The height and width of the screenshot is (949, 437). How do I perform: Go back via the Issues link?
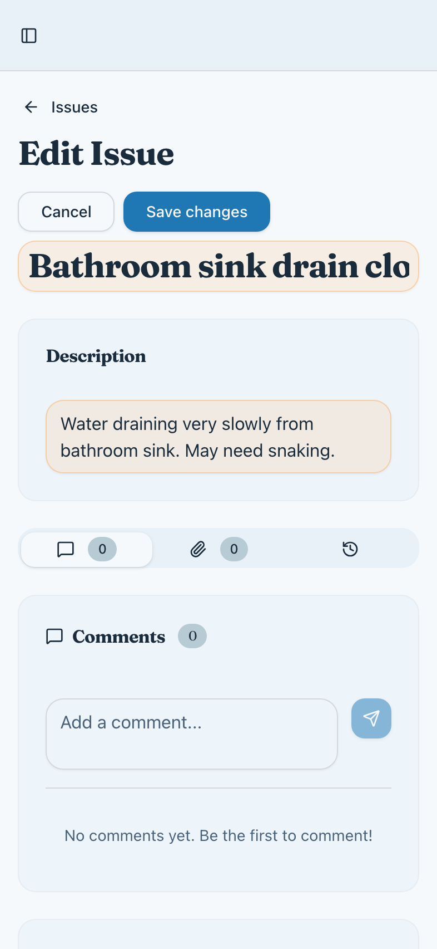point(75,107)
